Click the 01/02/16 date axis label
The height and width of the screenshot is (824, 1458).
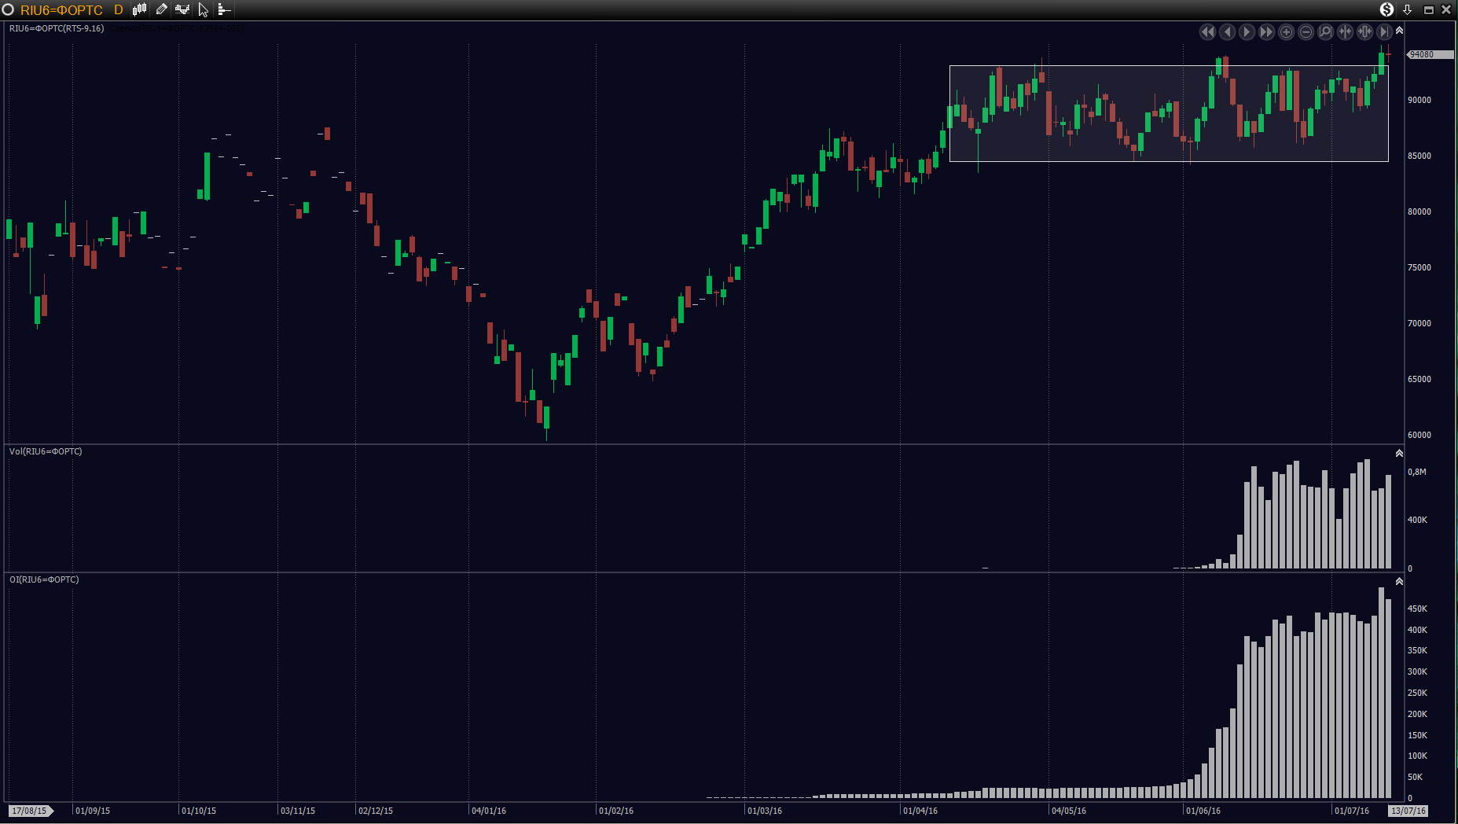click(616, 811)
